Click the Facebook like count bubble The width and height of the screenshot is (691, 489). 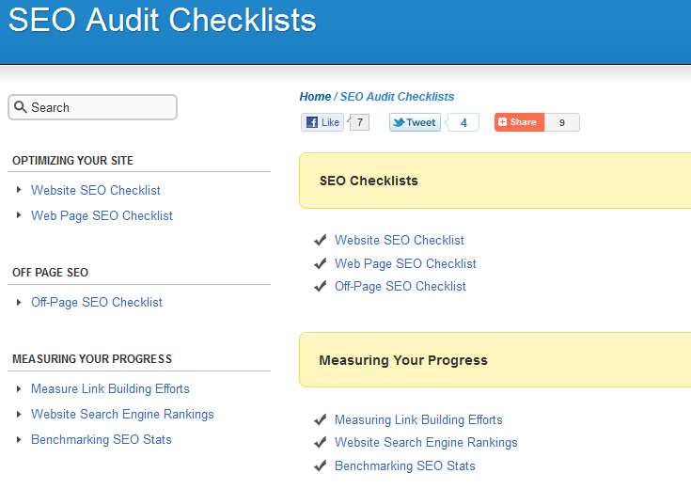[x=359, y=122]
